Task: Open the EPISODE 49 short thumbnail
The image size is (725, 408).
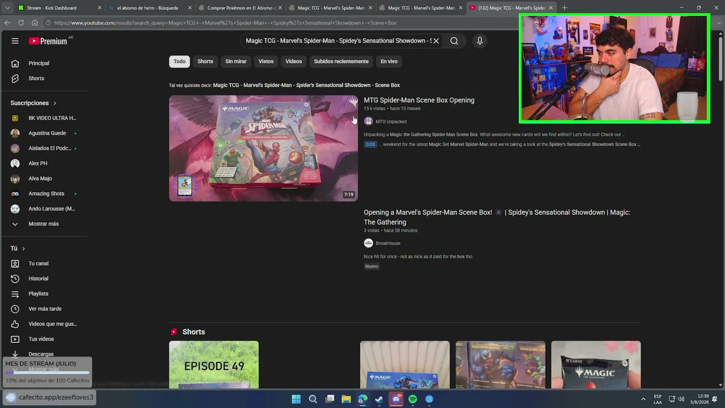Action: click(x=214, y=364)
